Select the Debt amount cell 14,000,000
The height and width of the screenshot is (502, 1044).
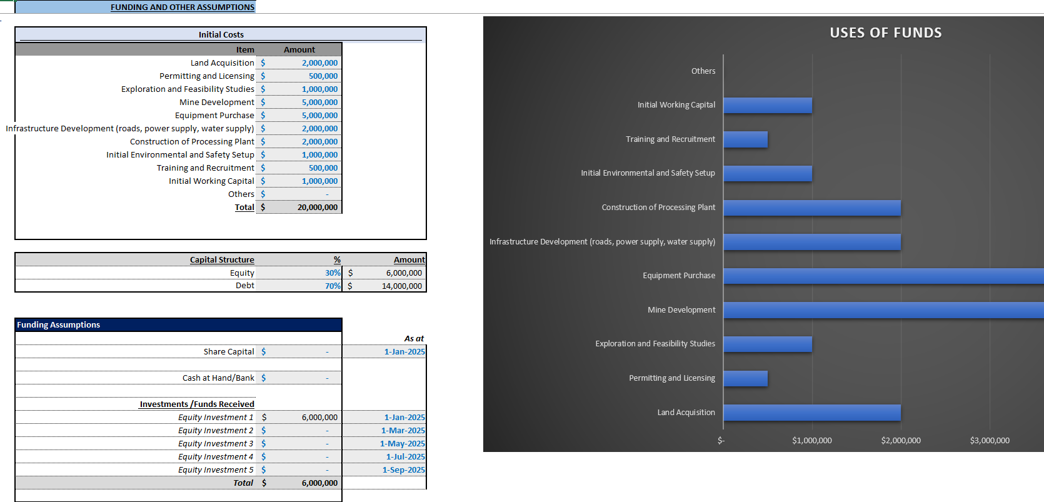pyautogui.click(x=384, y=286)
